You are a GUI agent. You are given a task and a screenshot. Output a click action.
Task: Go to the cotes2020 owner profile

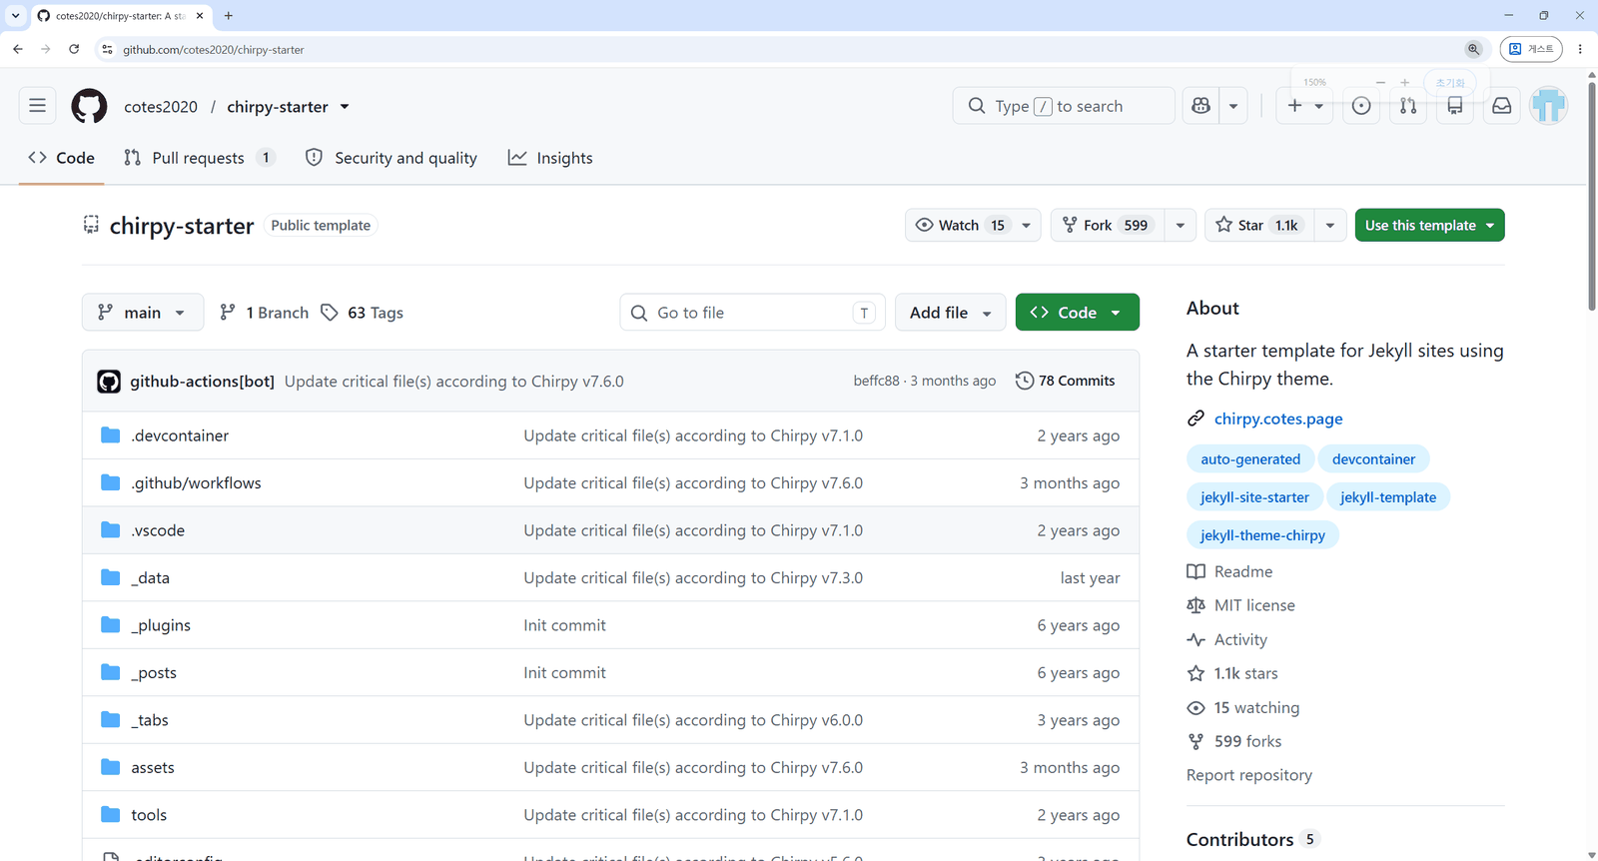click(x=161, y=107)
